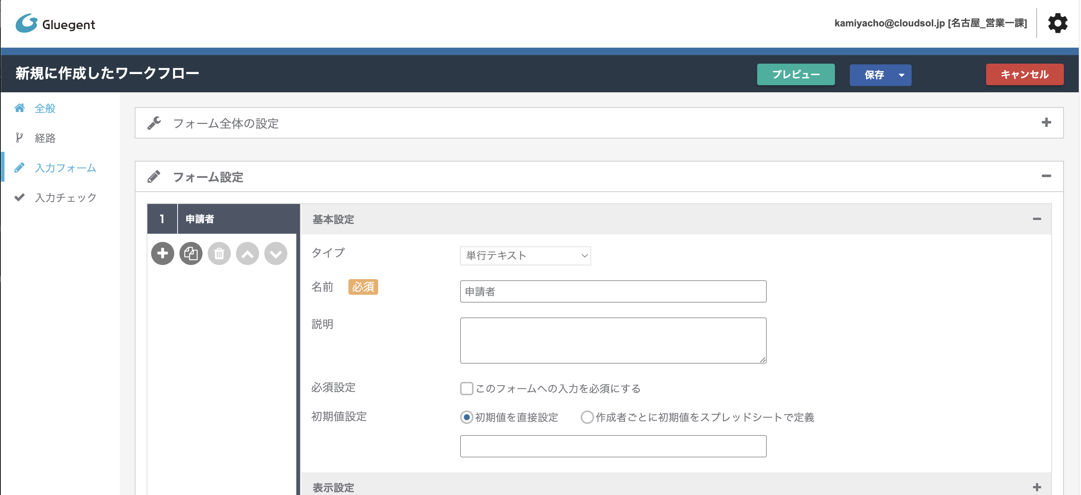Click the checkmark icon for 入力チェック
The image size is (1081, 495).
[19, 197]
